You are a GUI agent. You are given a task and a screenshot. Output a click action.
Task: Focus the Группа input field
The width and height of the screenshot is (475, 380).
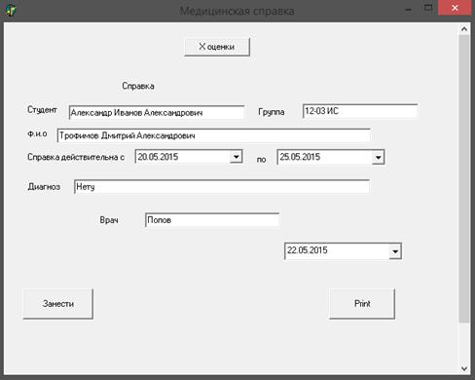[x=360, y=111]
